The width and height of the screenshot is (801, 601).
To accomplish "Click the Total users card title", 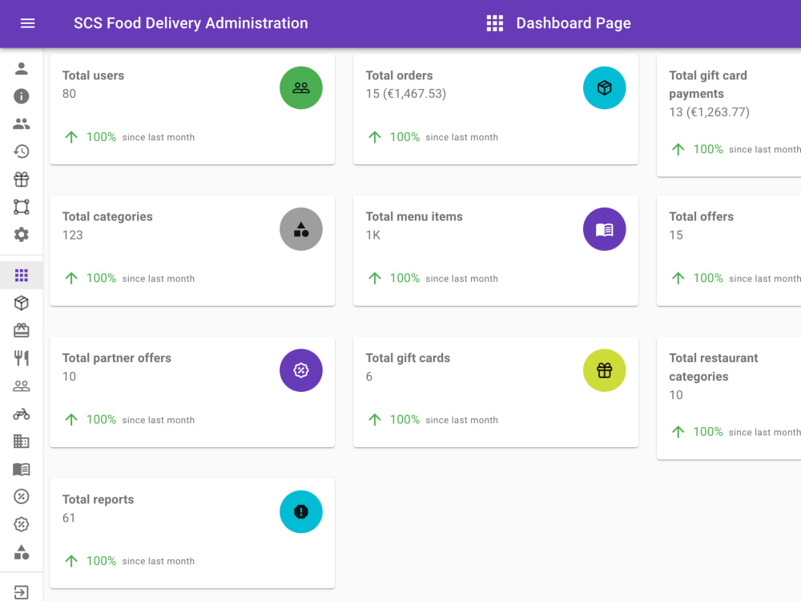I will (93, 75).
